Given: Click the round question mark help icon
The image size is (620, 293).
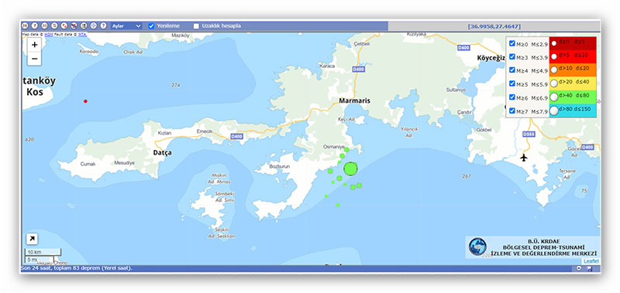Looking at the screenshot, I should click(x=103, y=26).
